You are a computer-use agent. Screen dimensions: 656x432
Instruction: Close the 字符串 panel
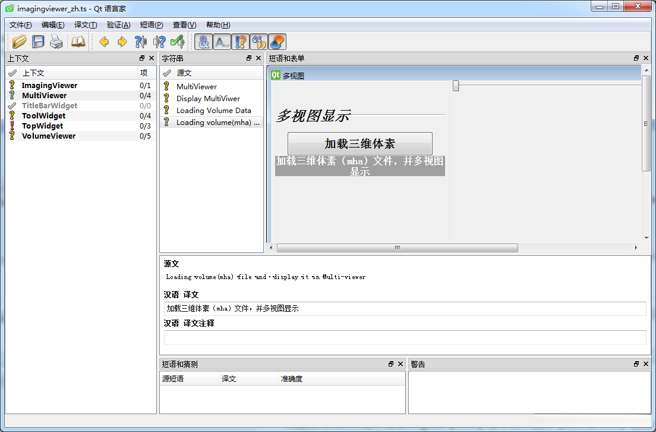tap(258, 58)
